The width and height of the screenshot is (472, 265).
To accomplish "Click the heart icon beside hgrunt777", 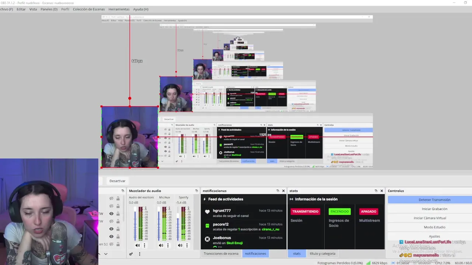I will coord(207,212).
